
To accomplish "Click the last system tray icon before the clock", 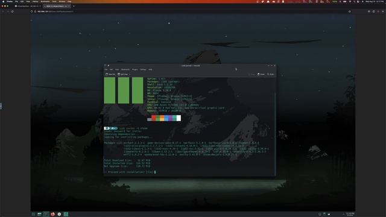I will click(329, 215).
